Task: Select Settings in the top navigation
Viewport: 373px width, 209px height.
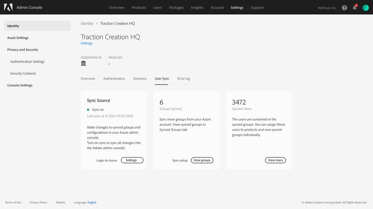Action: coord(237,7)
